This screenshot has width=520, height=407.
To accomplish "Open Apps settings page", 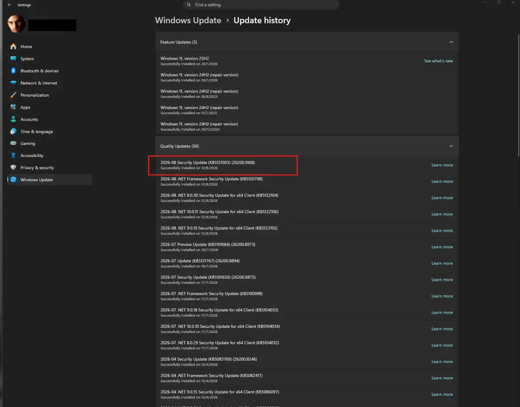I will (x=49, y=107).
